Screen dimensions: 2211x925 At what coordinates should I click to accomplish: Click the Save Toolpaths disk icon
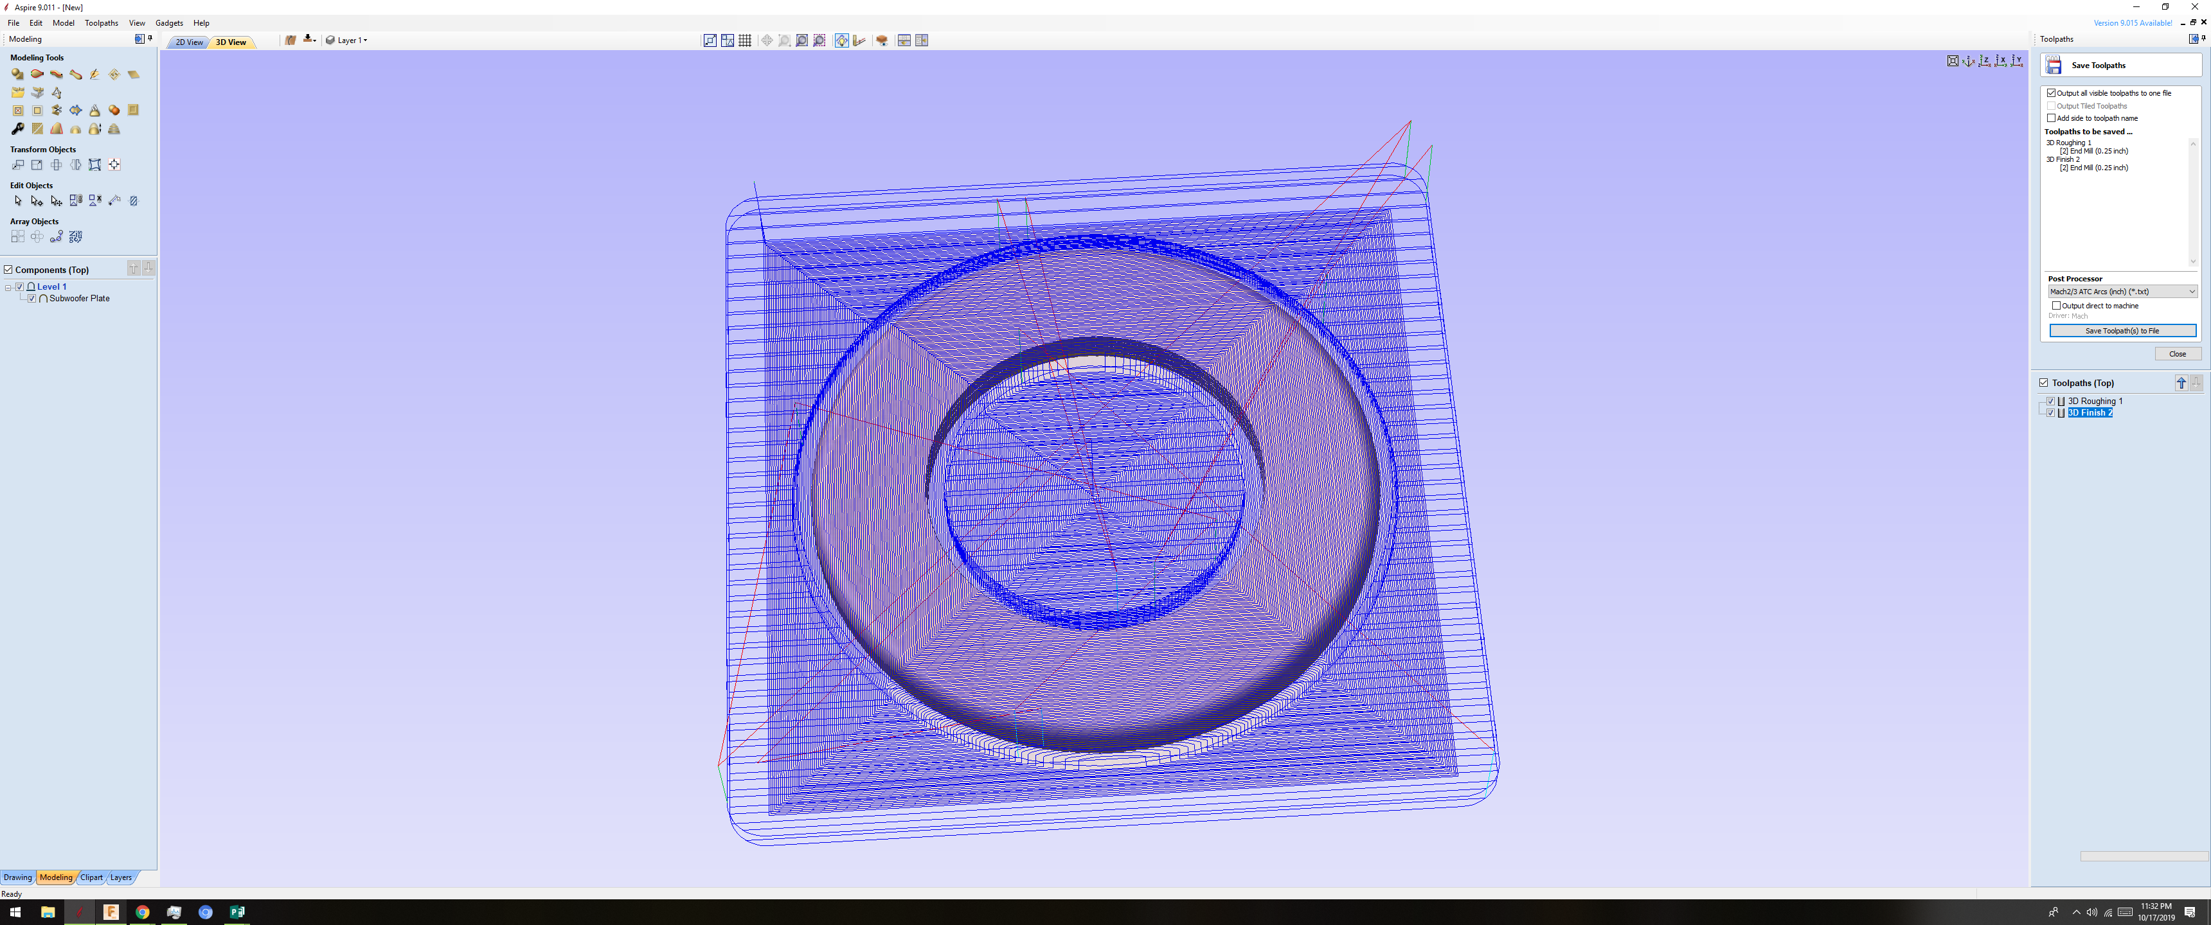click(x=2053, y=66)
